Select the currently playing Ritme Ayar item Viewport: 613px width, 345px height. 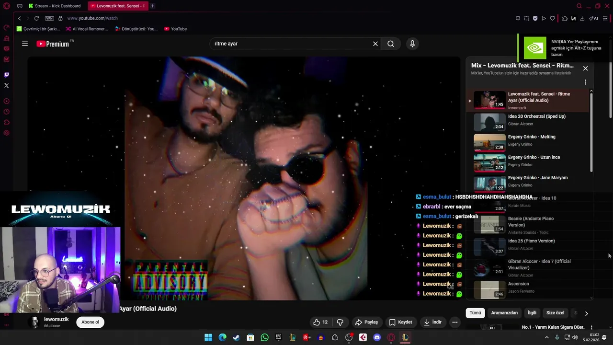528,101
